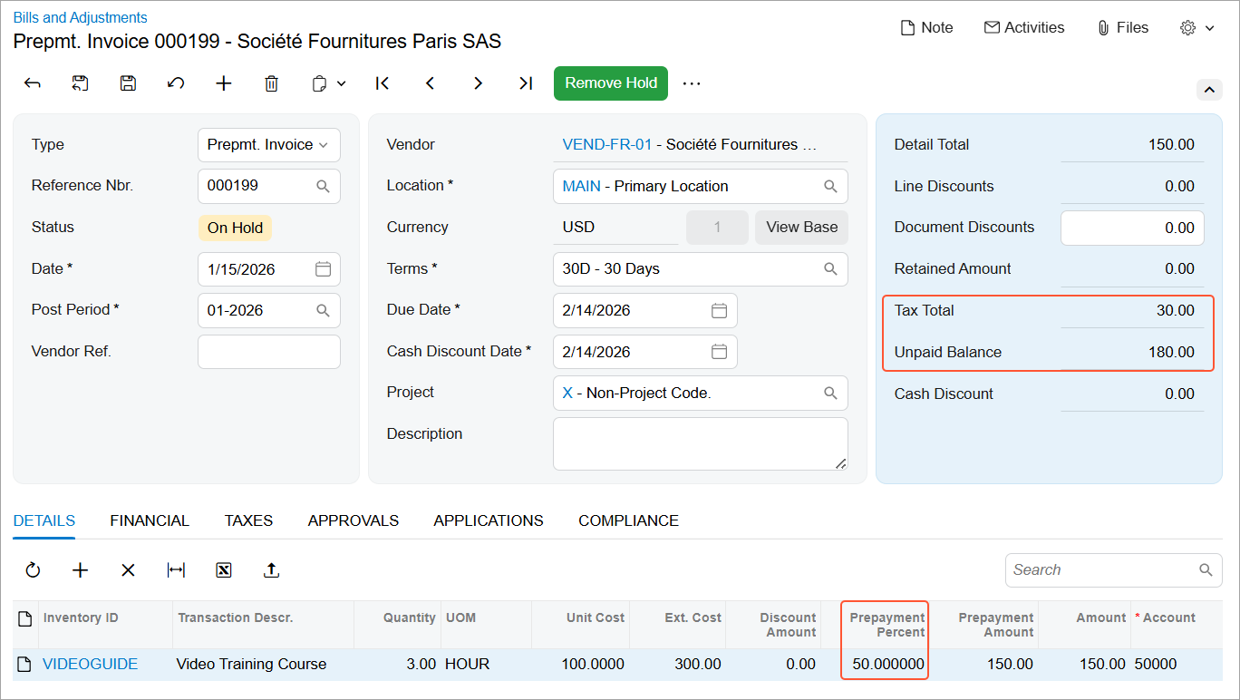Open the clipboard copy-paste menu
Image resolution: width=1240 pixels, height=700 pixels.
click(329, 83)
